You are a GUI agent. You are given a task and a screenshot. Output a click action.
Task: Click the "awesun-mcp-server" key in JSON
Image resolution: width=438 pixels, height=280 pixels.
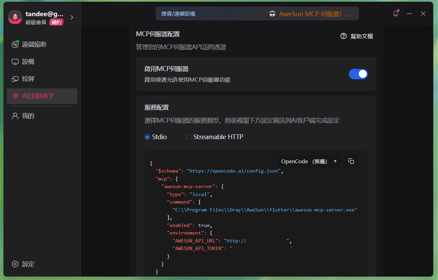coord(190,186)
